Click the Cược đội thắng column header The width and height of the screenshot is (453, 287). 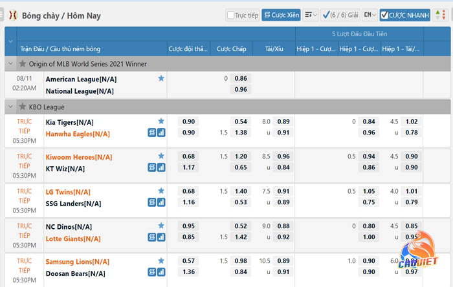[x=188, y=48]
